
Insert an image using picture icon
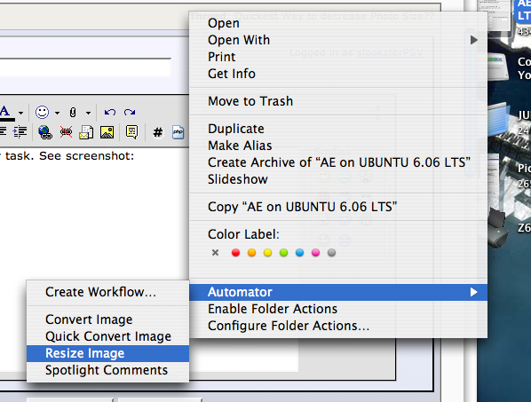pos(107,132)
